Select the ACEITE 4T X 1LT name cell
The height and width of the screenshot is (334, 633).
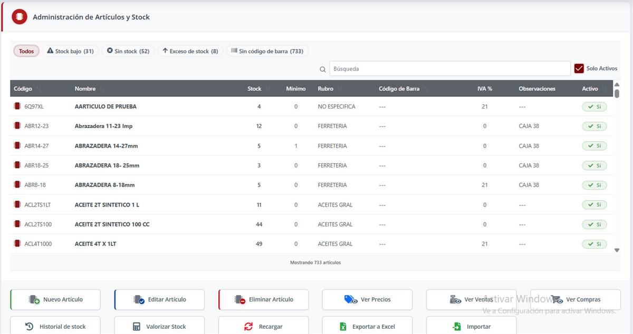(96, 244)
